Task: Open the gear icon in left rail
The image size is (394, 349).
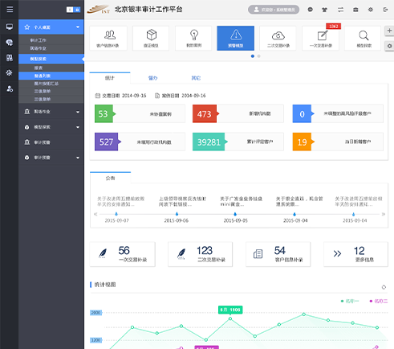Action: pos(10,72)
